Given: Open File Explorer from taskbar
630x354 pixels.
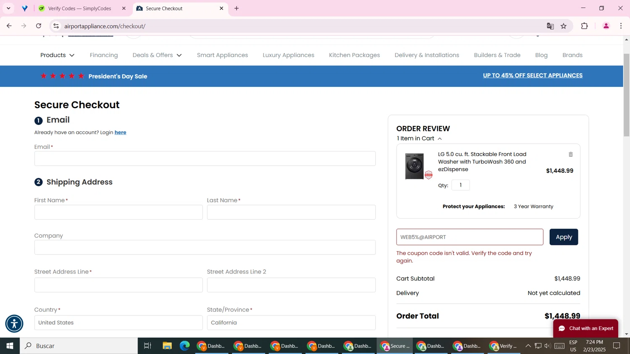Looking at the screenshot, I should point(167,346).
